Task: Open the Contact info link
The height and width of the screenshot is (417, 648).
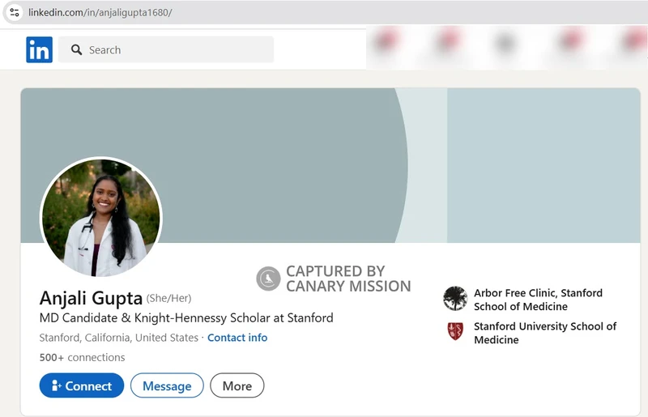Action: pyautogui.click(x=237, y=338)
